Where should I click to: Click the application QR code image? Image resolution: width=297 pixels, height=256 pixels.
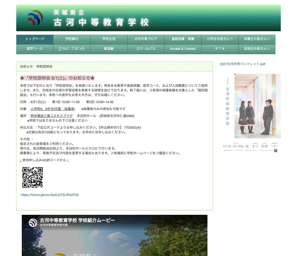(x=32, y=178)
